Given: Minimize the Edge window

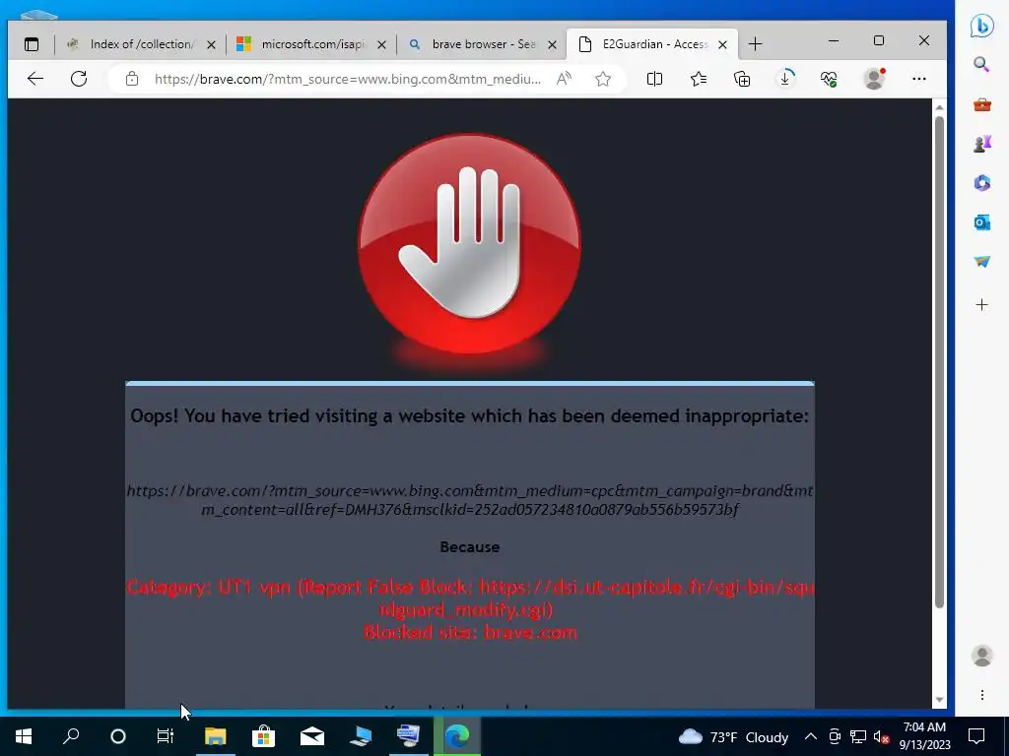Looking at the screenshot, I should (834, 41).
